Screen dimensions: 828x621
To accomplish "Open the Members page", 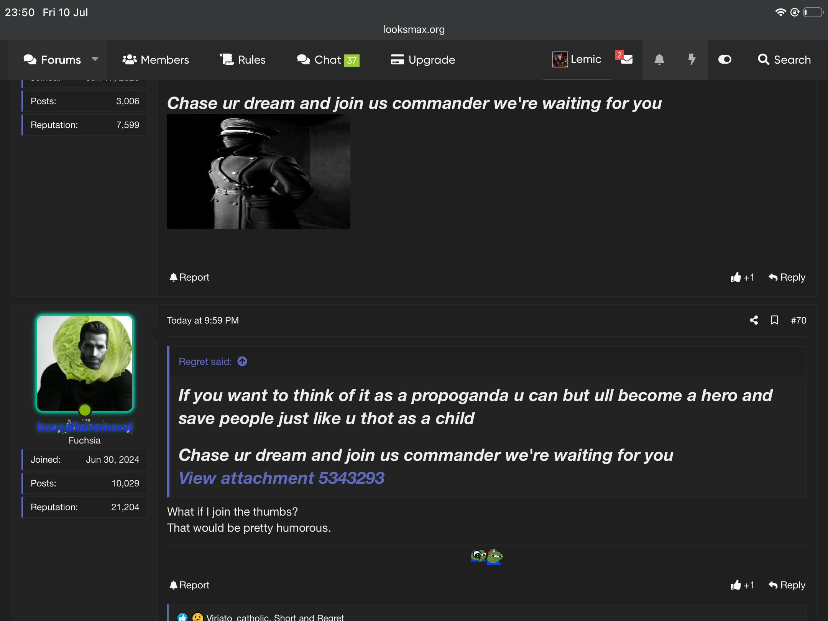I will pos(156,60).
